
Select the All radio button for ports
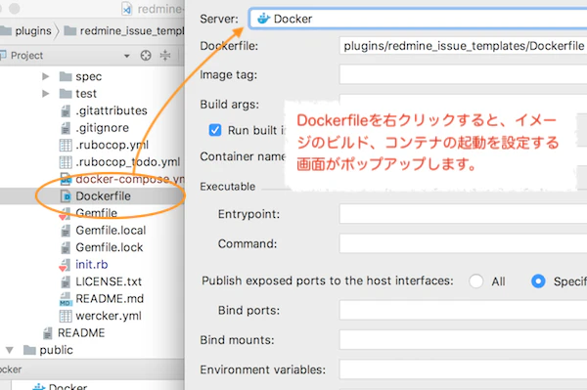pos(475,282)
